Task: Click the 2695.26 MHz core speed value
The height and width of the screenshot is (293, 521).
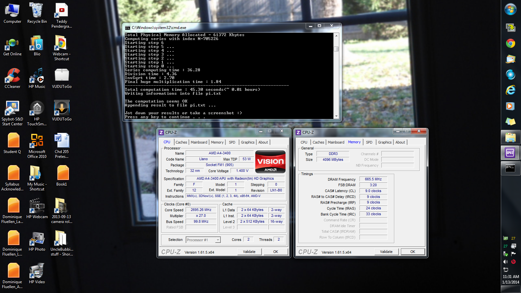Action: [201, 210]
